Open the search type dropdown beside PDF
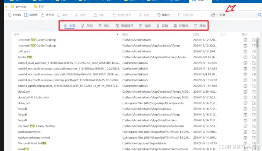262x151 pixels. [x=214, y=15]
